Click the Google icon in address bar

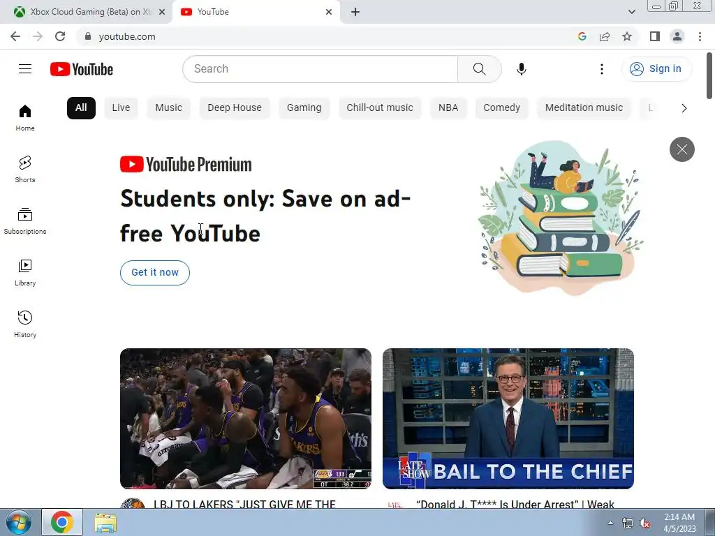pyautogui.click(x=582, y=36)
